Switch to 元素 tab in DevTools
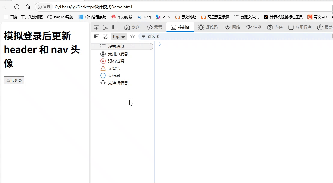Screen dimensions: 333x183 click(x=154, y=27)
